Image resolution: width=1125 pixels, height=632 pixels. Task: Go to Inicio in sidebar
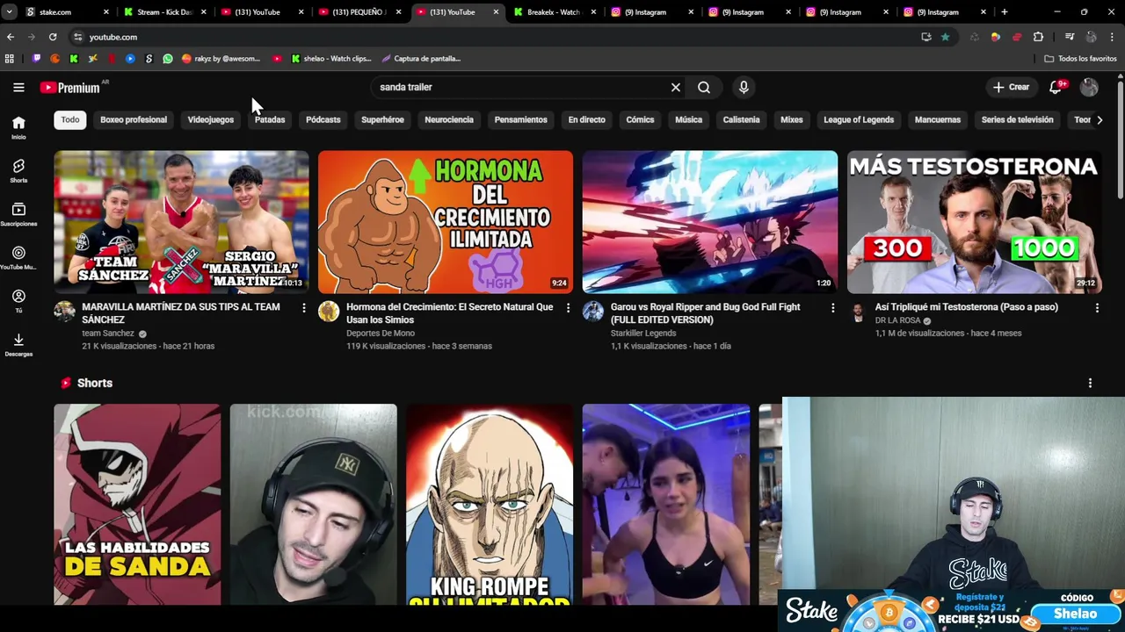pos(18,128)
